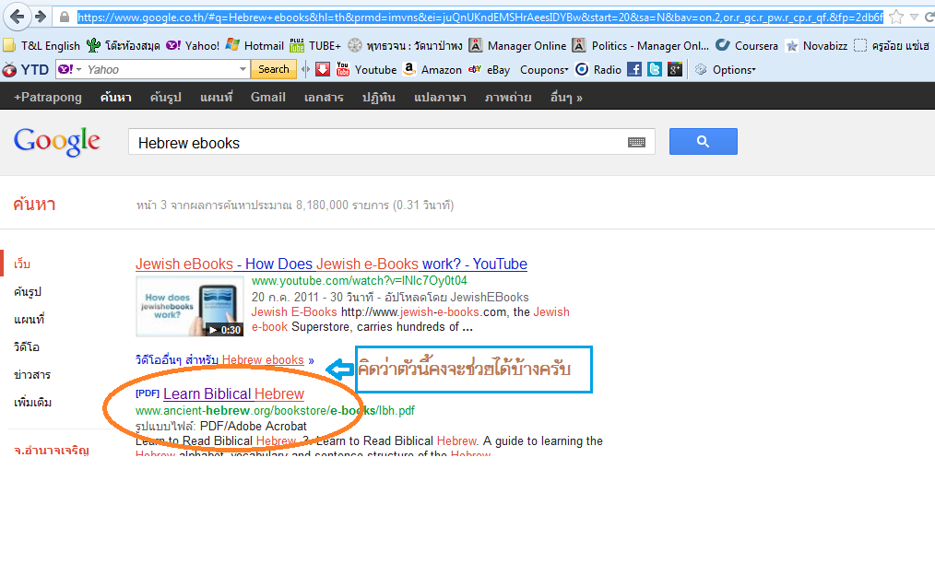
Task: Click the Facebook toolbar icon
Action: pos(634,70)
